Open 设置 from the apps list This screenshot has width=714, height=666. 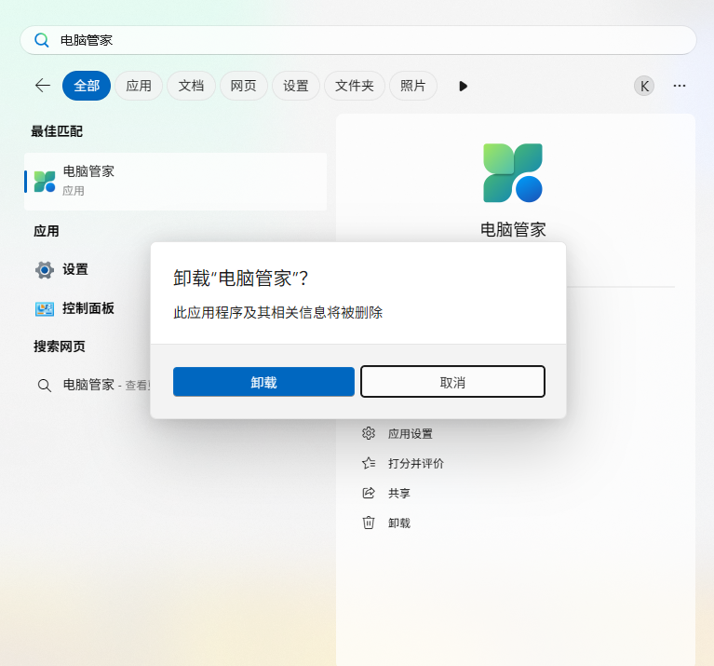click(75, 269)
